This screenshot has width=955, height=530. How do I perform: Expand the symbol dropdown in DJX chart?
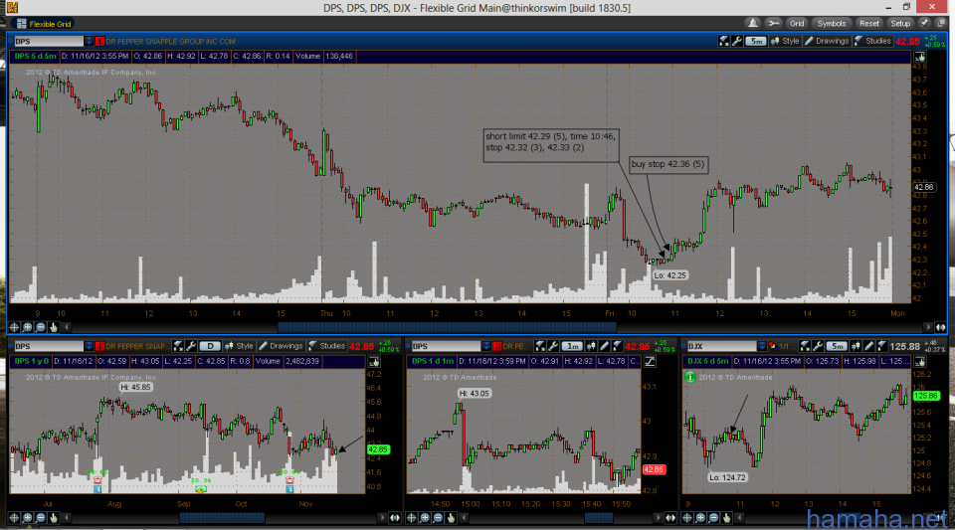coord(762,346)
